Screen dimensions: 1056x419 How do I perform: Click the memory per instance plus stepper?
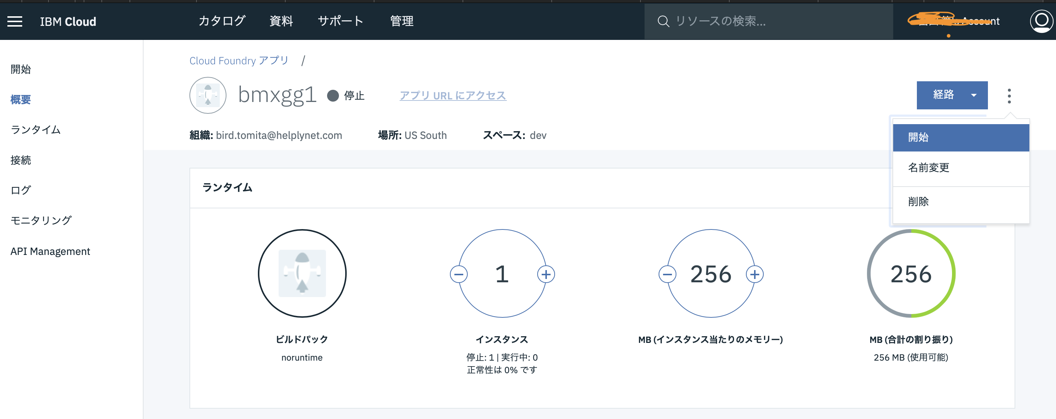pos(756,275)
